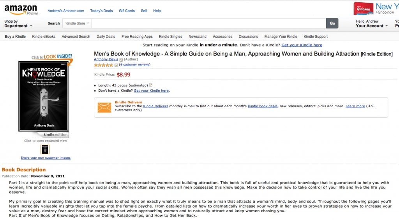Viewport: 399px width, 220px height.
Task: Click Share your own customer images
Action: tap(46, 158)
